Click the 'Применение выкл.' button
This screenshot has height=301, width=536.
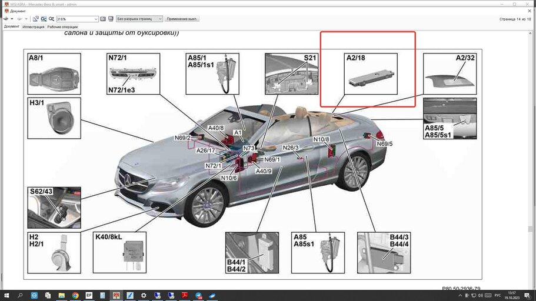182,19
